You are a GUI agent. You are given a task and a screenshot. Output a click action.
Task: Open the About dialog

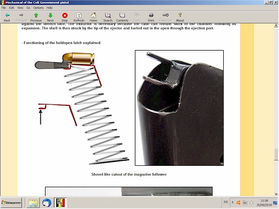pyautogui.click(x=180, y=17)
